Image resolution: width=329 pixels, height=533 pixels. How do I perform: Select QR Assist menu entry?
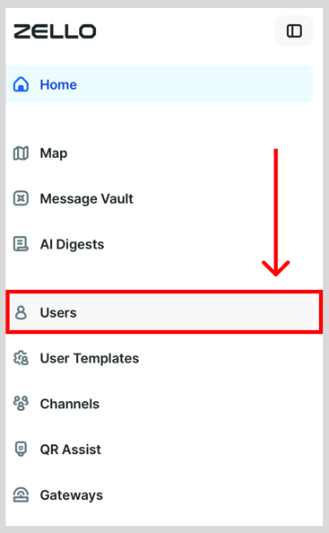pyautogui.click(x=160, y=449)
